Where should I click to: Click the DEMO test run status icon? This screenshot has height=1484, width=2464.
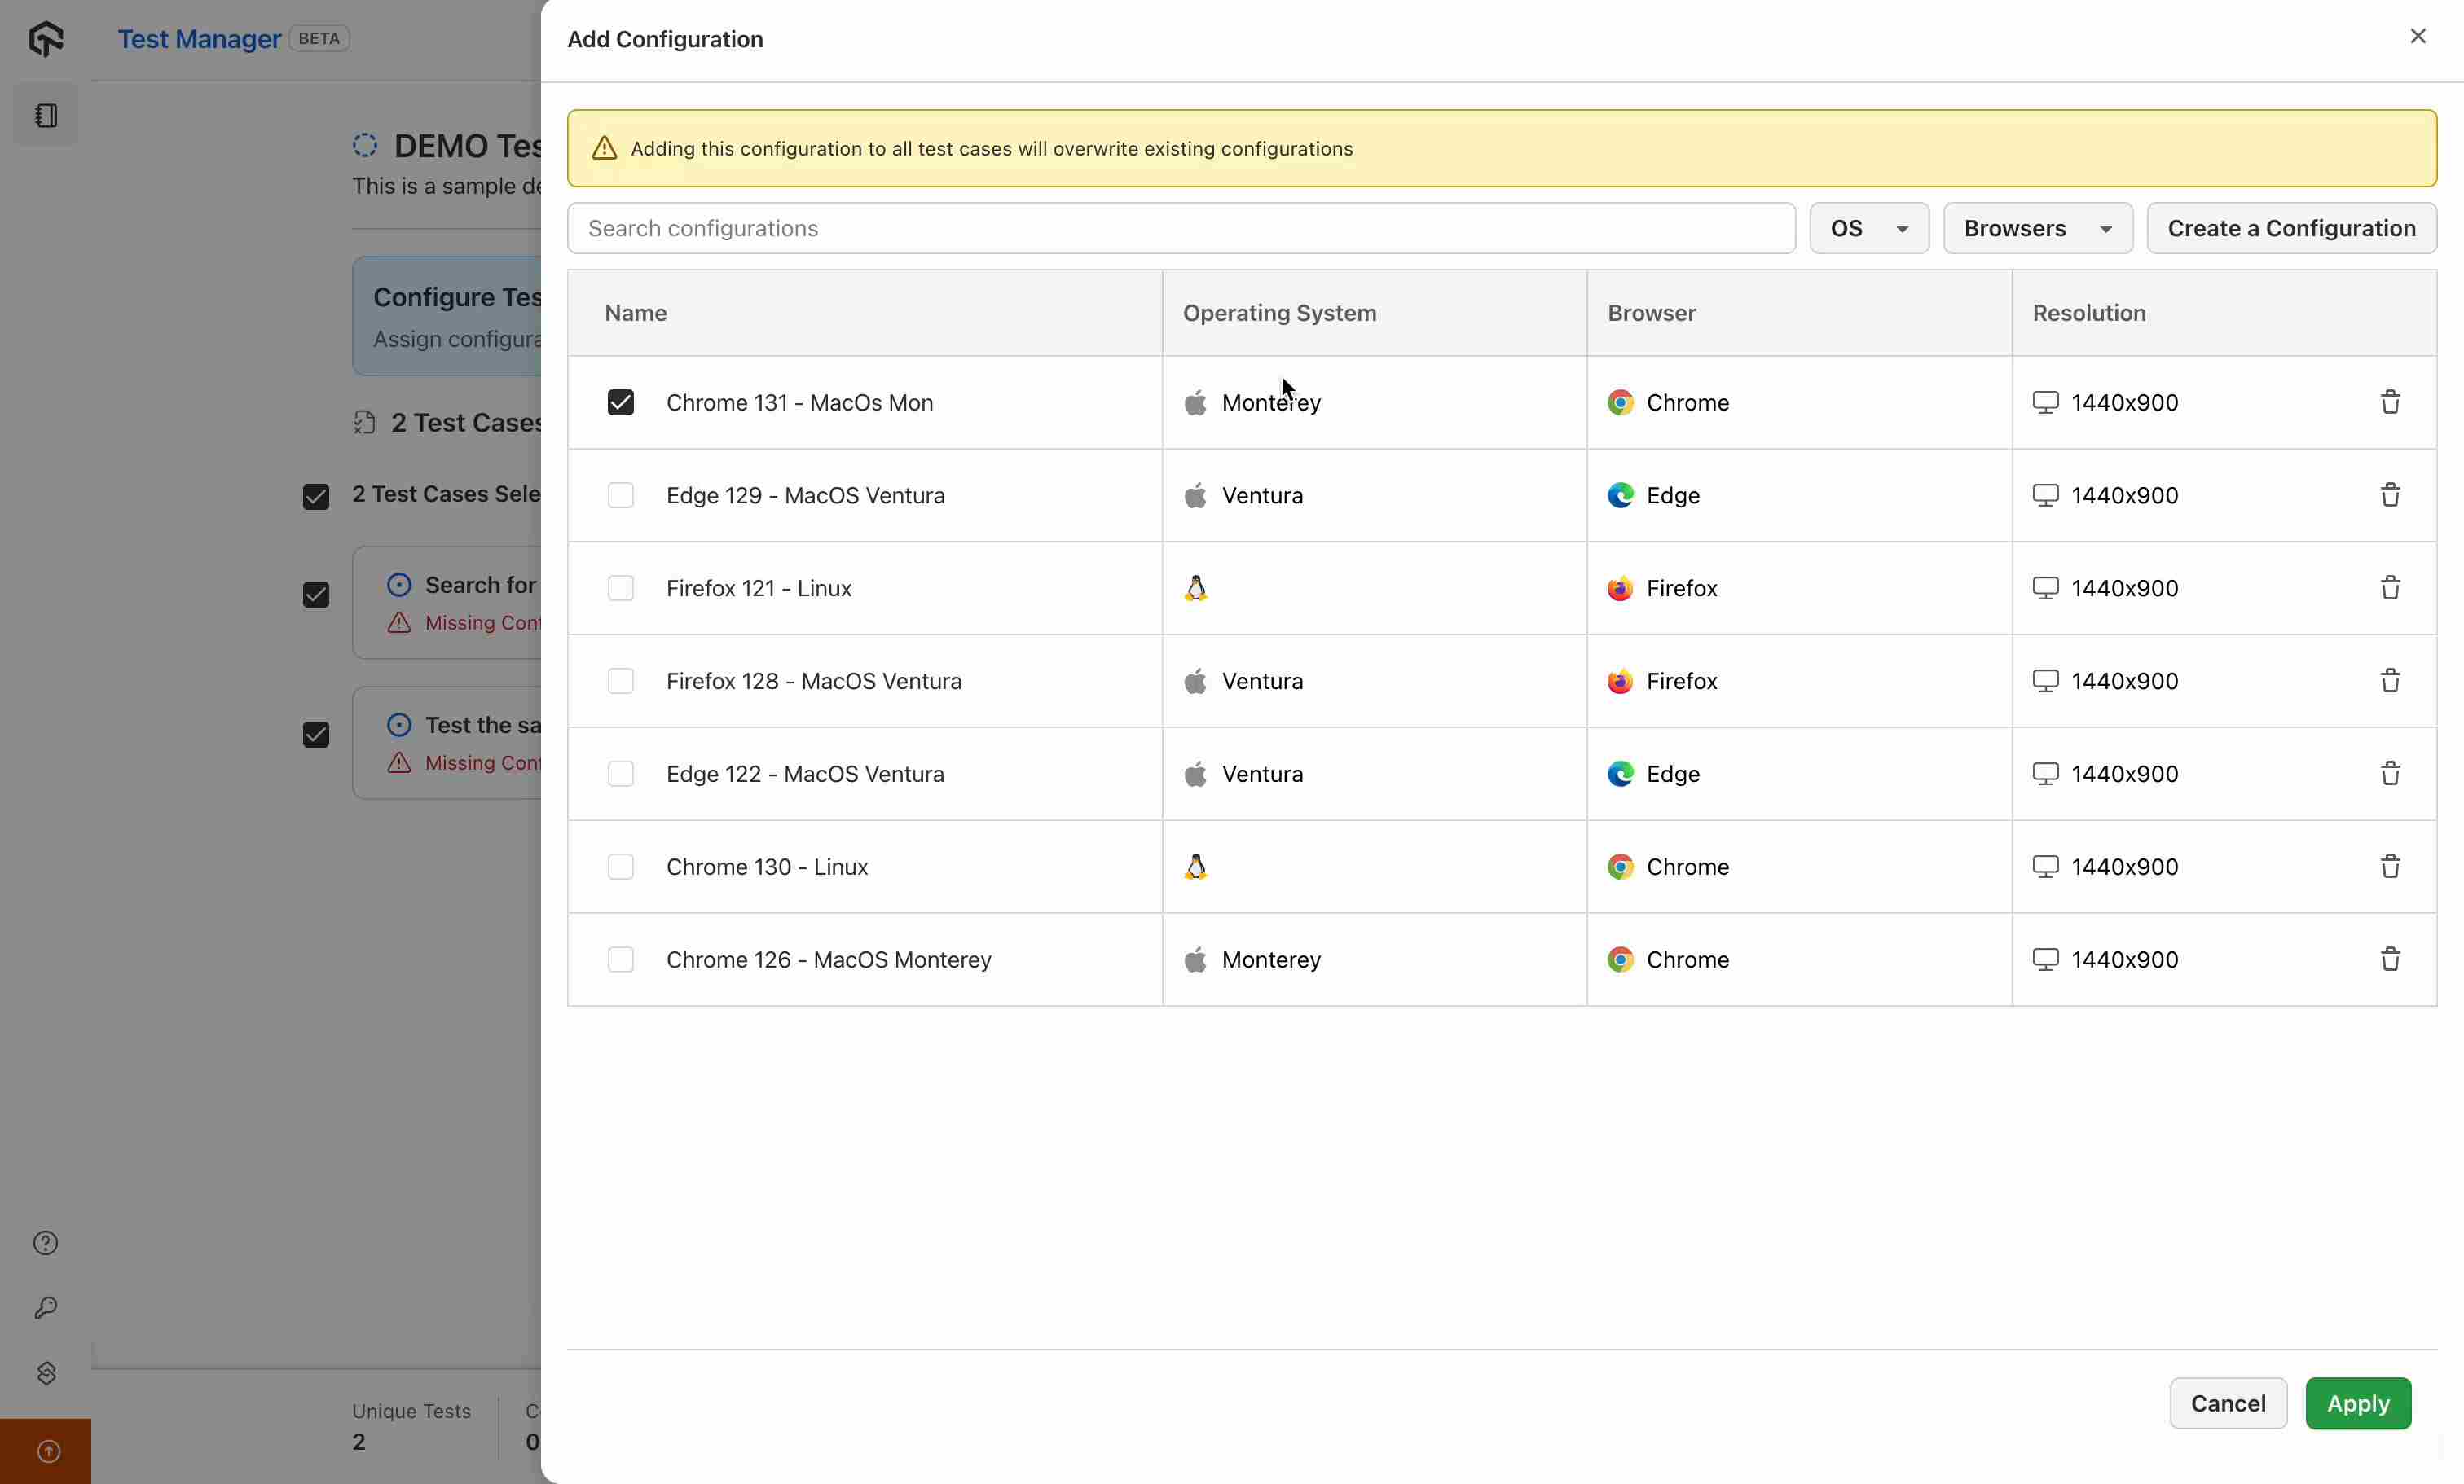pos(365,146)
